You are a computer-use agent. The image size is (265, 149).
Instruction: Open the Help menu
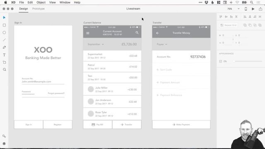pyautogui.click(x=77, y=2)
